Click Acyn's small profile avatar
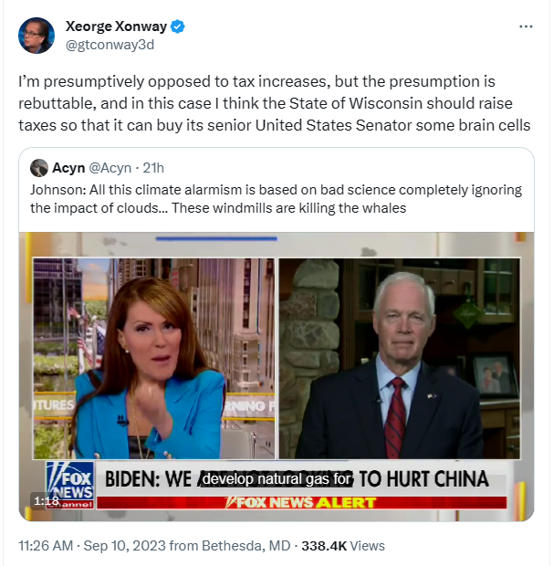Screen dimensions: 553x566 pyautogui.click(x=39, y=168)
